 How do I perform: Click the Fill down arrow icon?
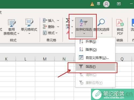coord(68,27)
